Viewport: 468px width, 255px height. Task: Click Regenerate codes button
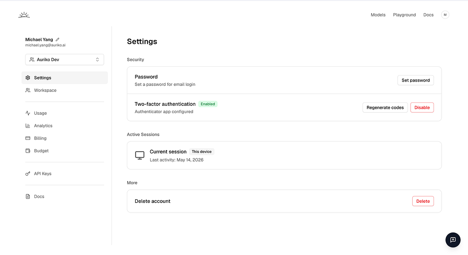point(385,108)
